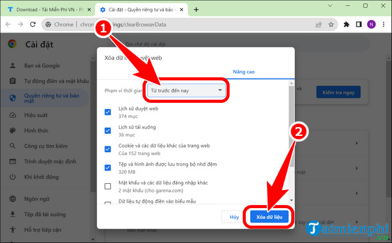392x243 pixels.
Task: Click the Xóa dữ liệu button
Action: point(269,217)
